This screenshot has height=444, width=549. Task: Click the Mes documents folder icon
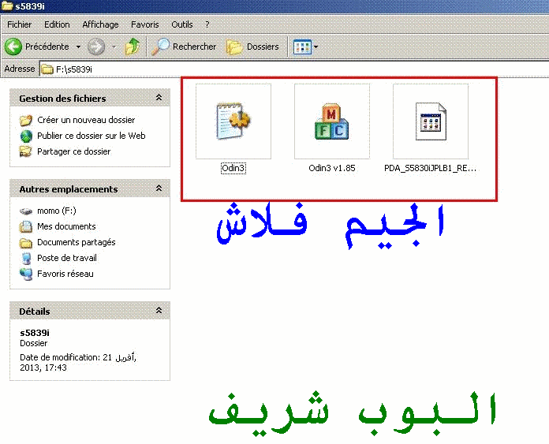[26, 226]
